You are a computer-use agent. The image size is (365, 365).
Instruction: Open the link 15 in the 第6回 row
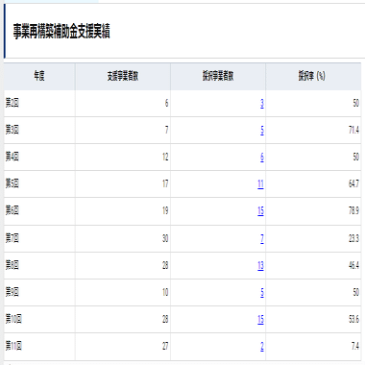pos(260,211)
